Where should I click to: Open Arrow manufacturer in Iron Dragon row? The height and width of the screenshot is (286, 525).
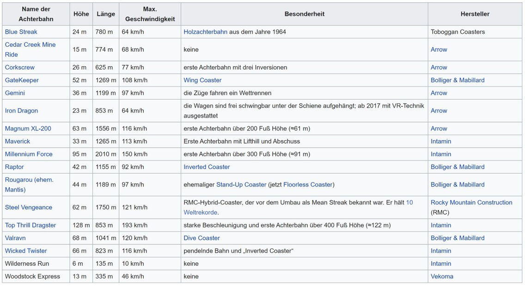[x=439, y=111]
